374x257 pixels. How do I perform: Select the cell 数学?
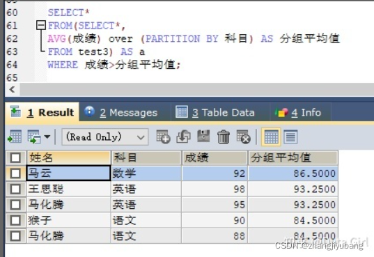tap(146, 173)
